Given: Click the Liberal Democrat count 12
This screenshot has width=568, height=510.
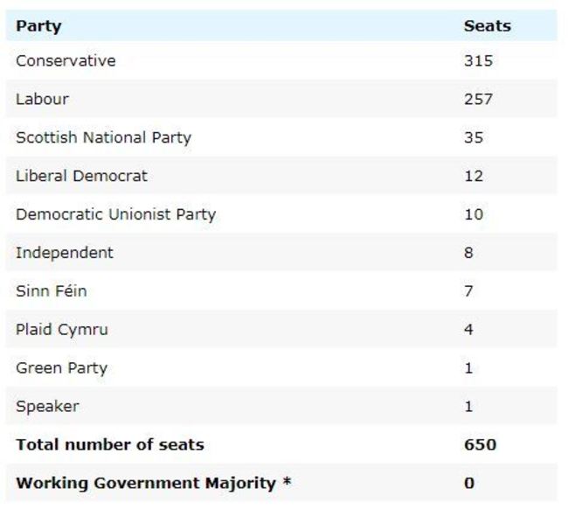Looking at the screenshot, I should pos(474,176).
